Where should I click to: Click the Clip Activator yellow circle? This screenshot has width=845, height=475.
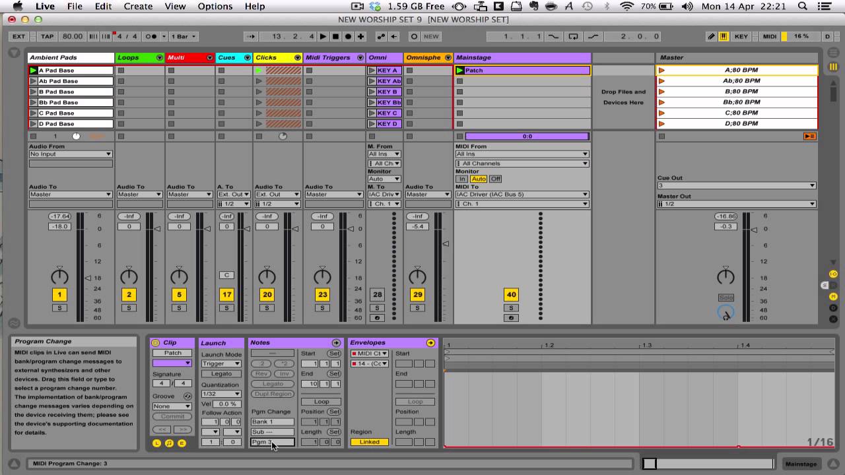click(x=155, y=342)
